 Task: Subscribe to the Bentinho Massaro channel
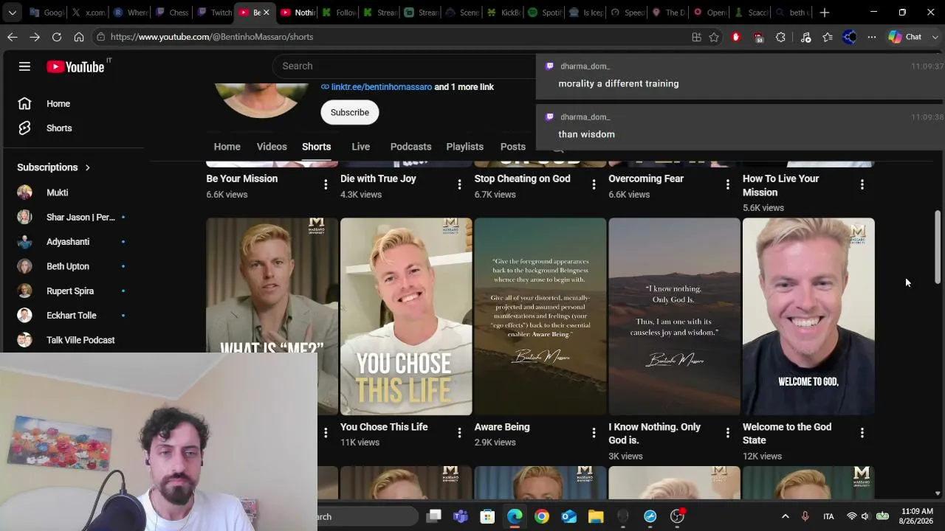click(350, 113)
